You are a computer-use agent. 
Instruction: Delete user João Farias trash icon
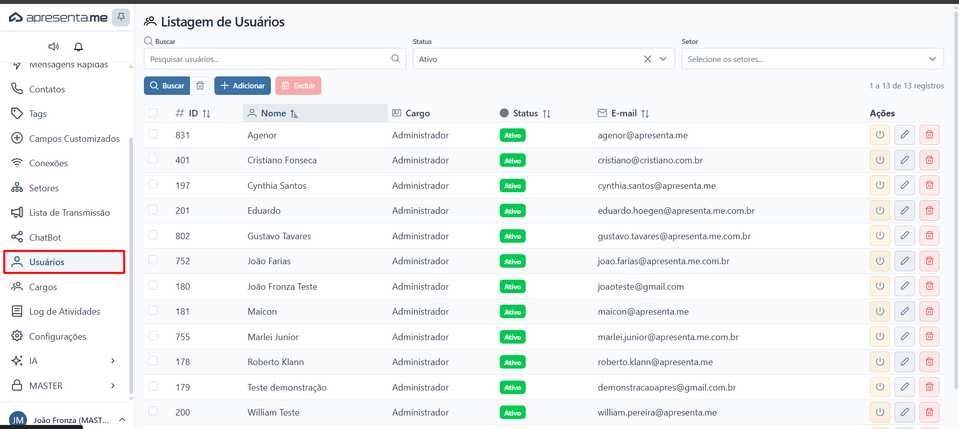930,261
